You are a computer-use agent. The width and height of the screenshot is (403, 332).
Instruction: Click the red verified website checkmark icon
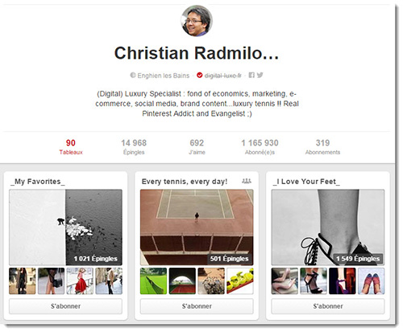(x=199, y=76)
